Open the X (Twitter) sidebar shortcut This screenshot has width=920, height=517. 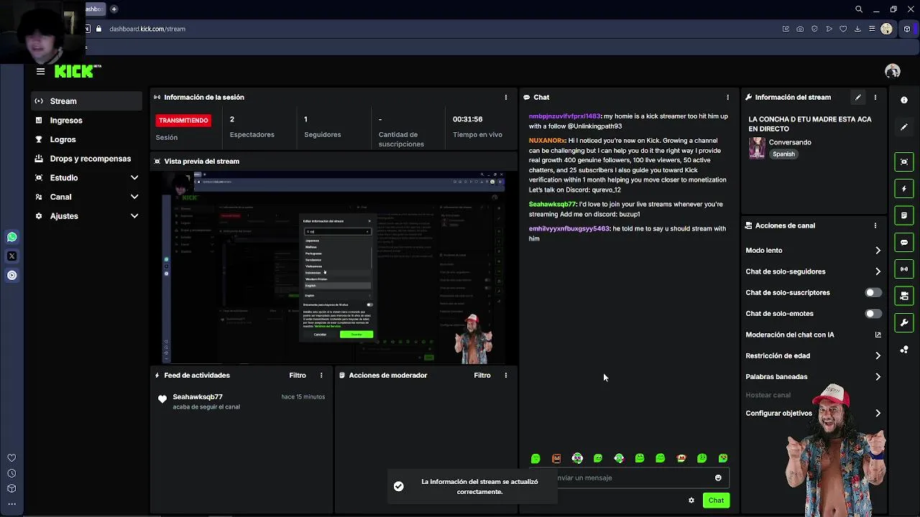point(11,256)
